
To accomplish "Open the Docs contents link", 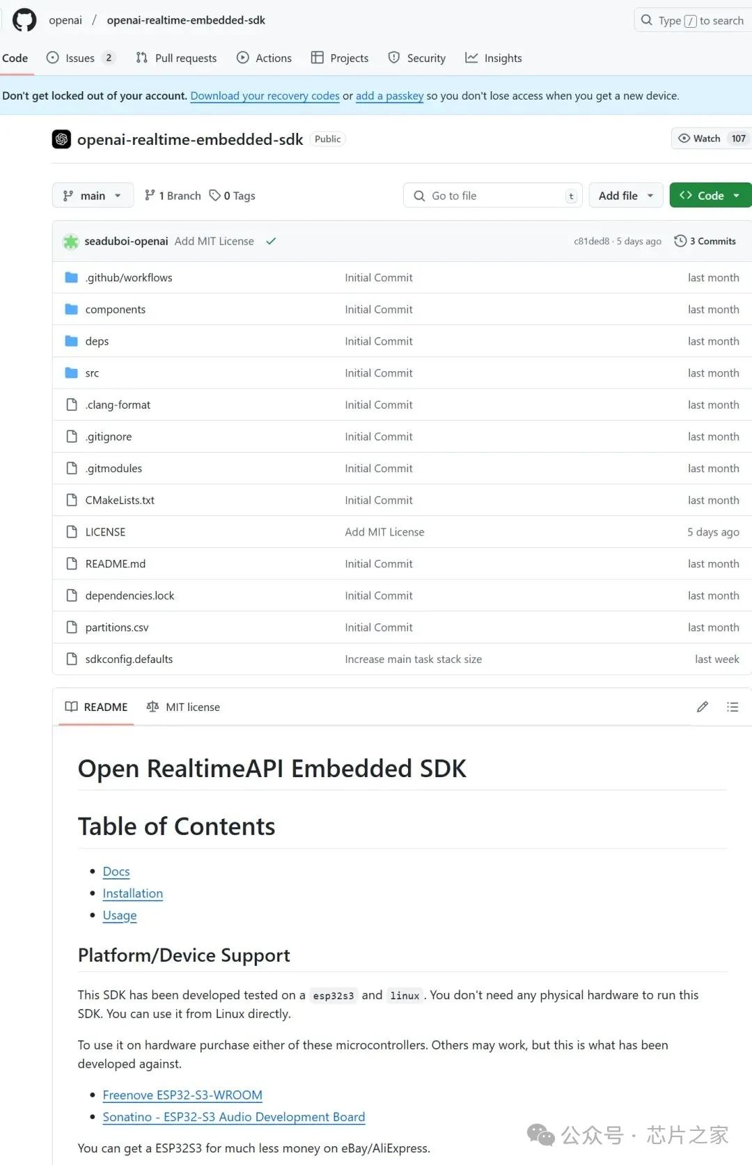I will [116, 871].
